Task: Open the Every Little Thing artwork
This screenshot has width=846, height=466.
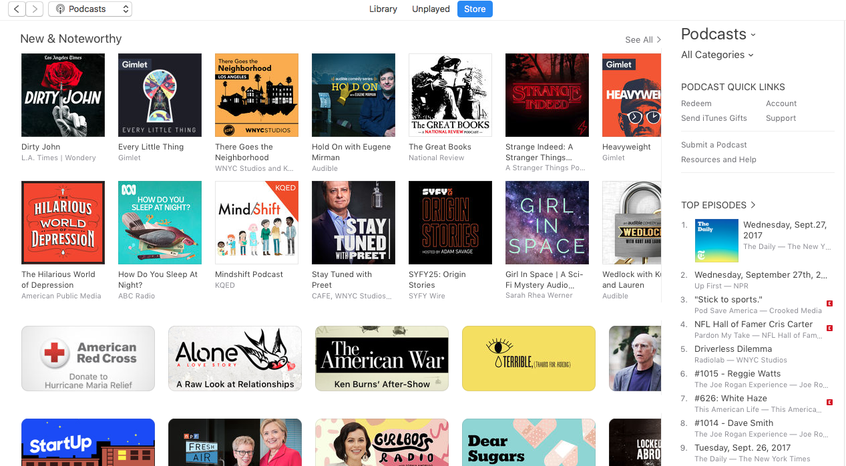Action: click(160, 95)
